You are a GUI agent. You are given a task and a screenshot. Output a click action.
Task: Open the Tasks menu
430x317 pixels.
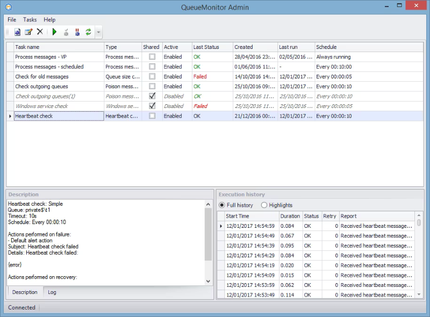click(30, 19)
